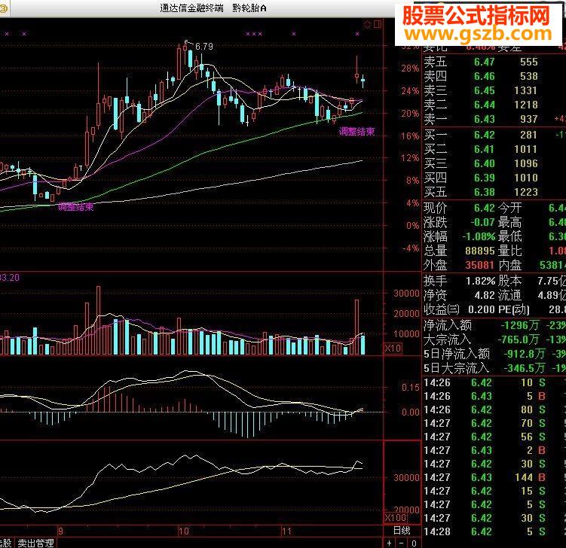
Task: Click the 内盘 label in quote panel
Action: click(509, 265)
